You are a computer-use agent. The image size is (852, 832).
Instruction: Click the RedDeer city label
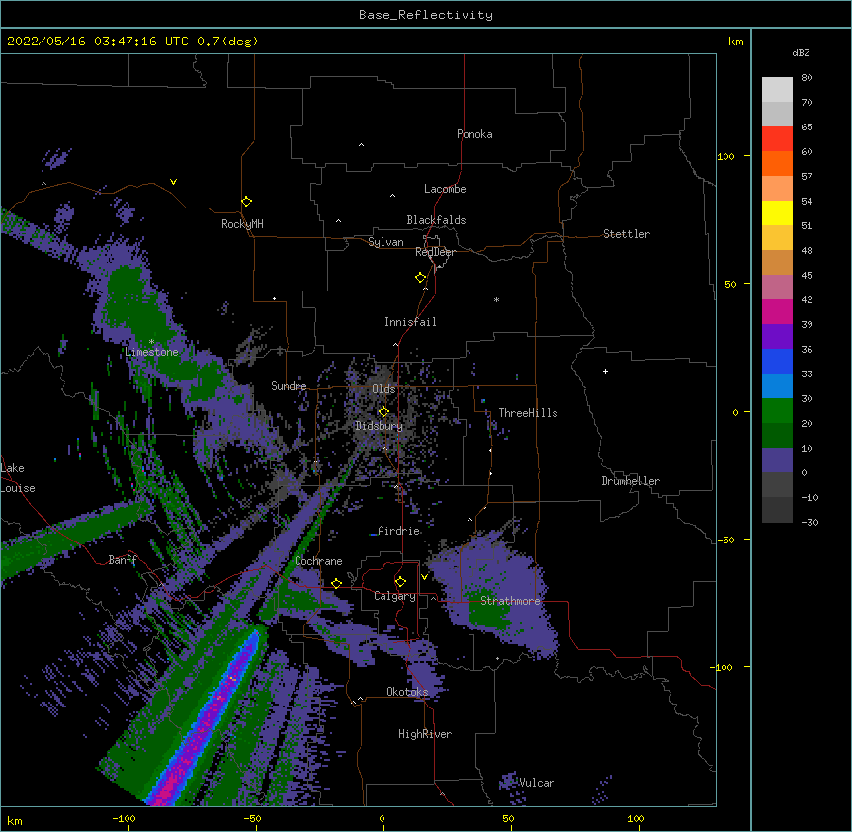tap(435, 252)
